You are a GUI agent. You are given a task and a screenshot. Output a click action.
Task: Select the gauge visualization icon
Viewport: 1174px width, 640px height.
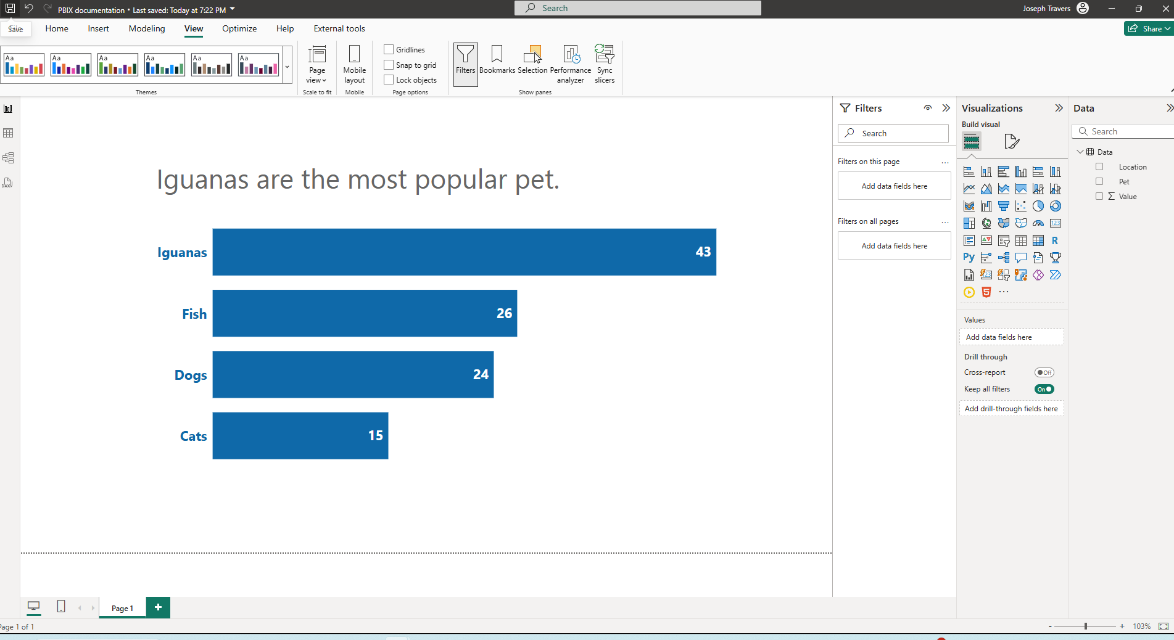pyautogui.click(x=1038, y=223)
